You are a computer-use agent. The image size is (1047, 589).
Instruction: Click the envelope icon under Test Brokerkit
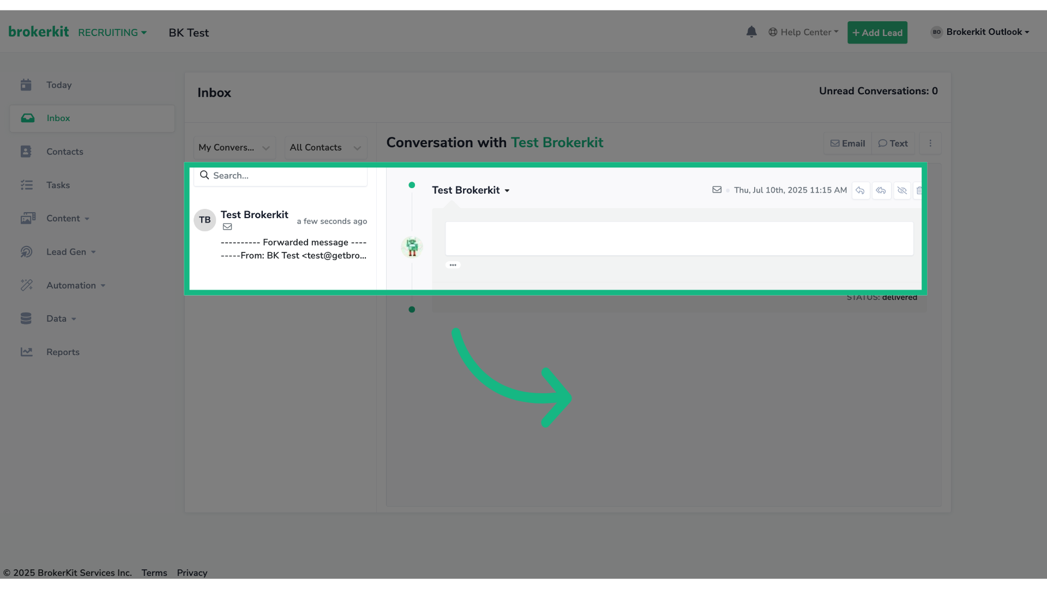coord(227,227)
